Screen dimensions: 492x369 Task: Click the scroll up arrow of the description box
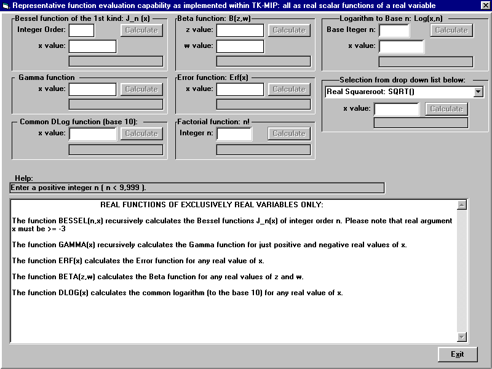[462, 205]
